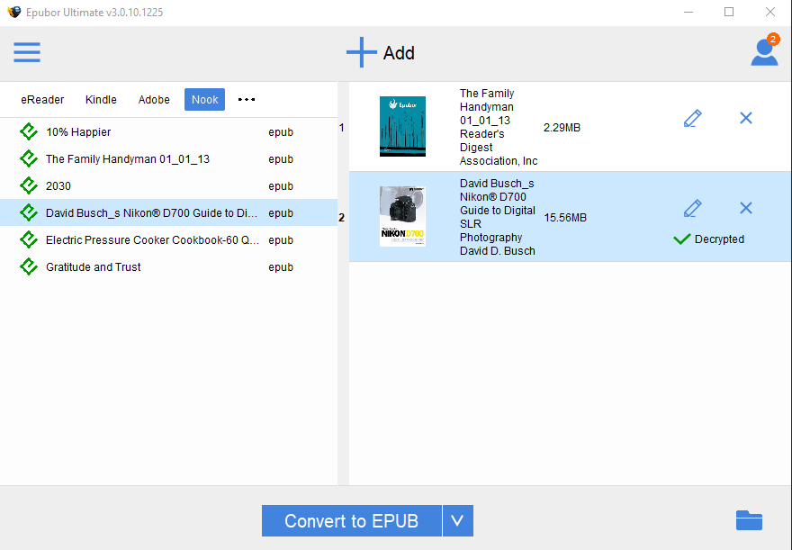The height and width of the screenshot is (550, 792).
Task: Open the hamburger menu
Action: point(27,52)
